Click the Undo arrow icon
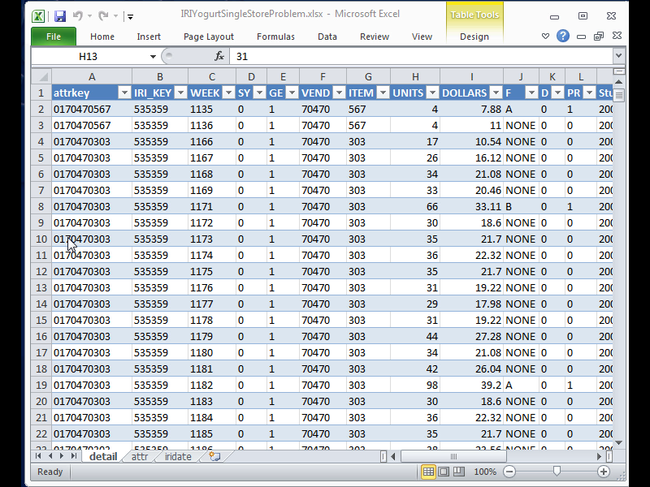 78,15
